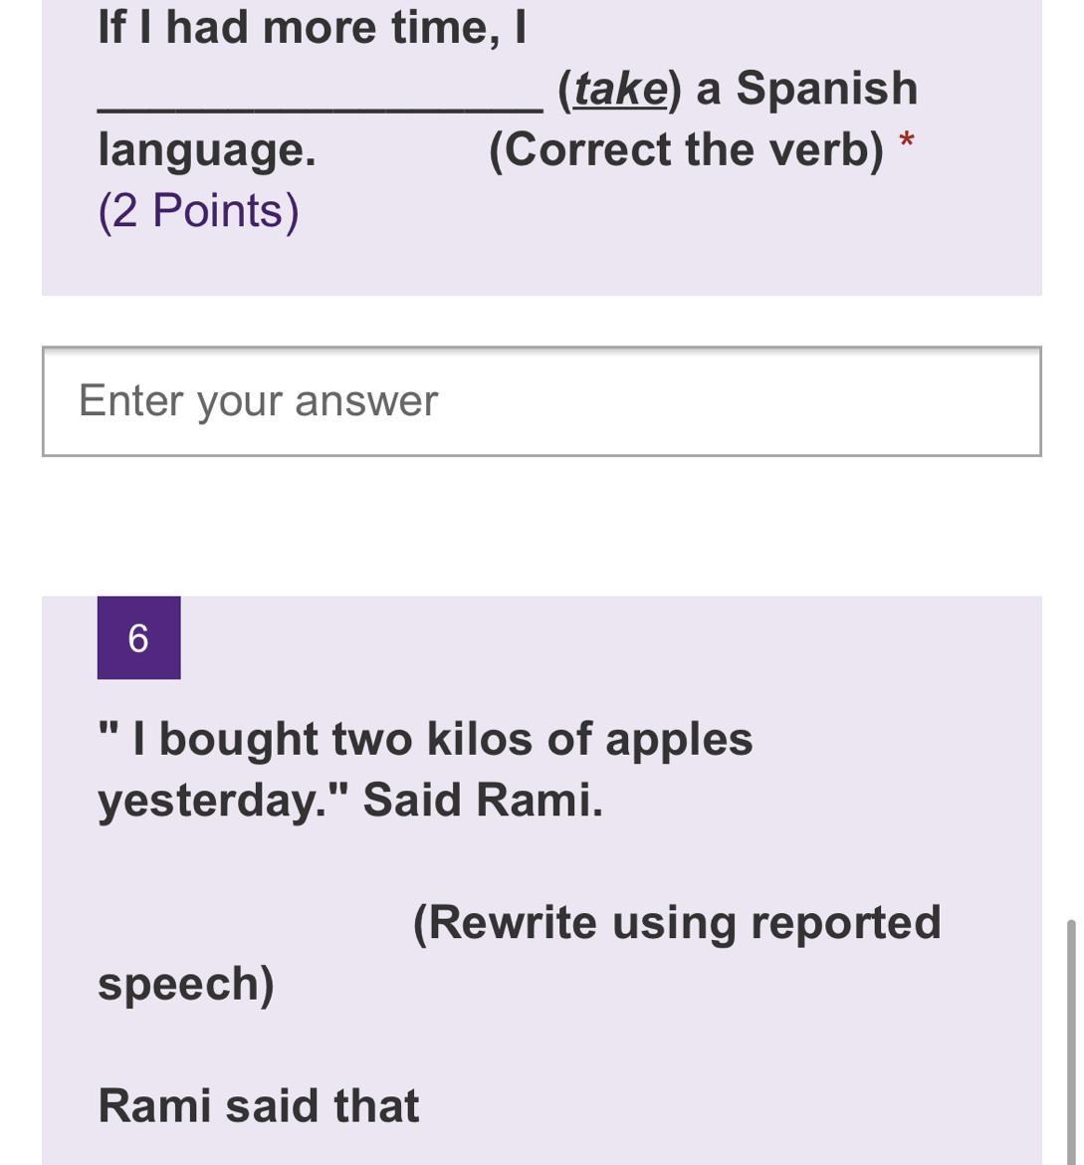This screenshot has width=1084, height=1165.
Task: Click the purple question number 6 badge
Action: pos(138,638)
